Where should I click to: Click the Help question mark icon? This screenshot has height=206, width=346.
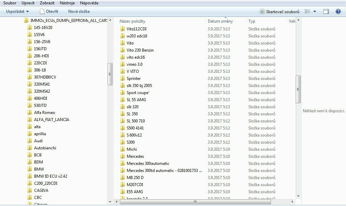(338, 11)
